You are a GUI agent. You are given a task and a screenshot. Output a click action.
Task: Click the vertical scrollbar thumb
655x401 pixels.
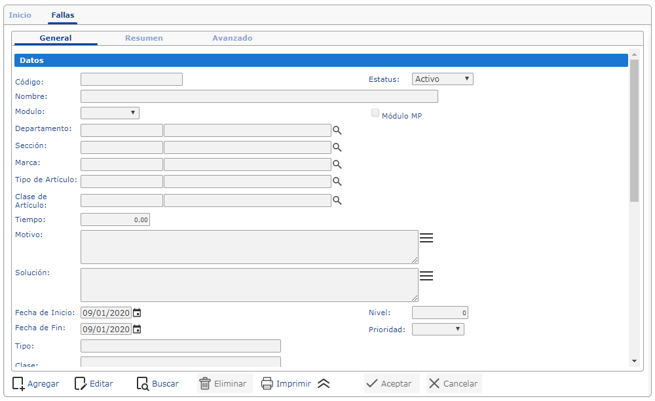tap(633, 131)
